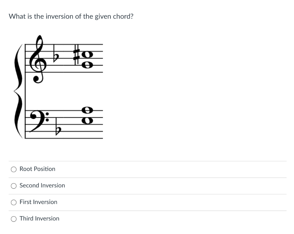Image resolution: width=294 pixels, height=234 pixels.
Task: Select the First Inversion radio button
Action: (x=13, y=202)
